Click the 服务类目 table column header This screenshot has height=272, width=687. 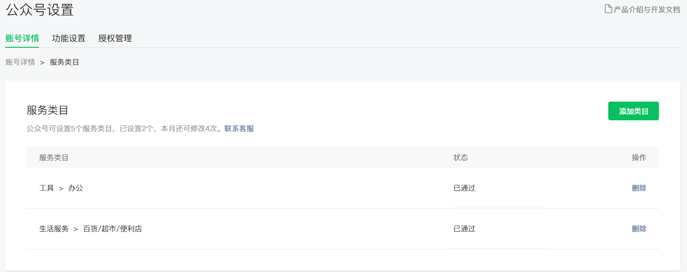click(54, 158)
